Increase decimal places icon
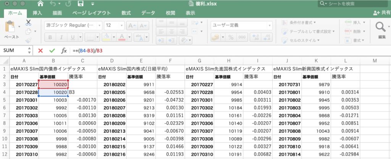The height and width of the screenshot is (159, 391). pyautogui.click(x=255, y=37)
